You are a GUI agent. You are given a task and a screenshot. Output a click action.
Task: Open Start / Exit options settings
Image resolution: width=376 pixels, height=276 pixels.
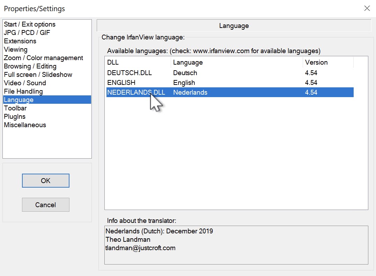click(x=30, y=24)
